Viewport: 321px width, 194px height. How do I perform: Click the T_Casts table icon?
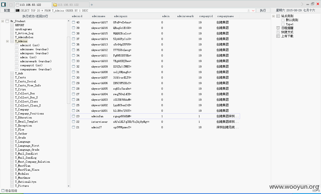tap(12, 77)
